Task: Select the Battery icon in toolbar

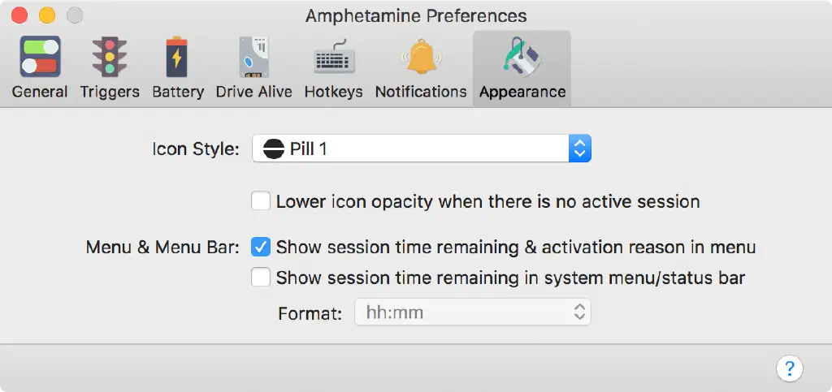Action: (176, 57)
